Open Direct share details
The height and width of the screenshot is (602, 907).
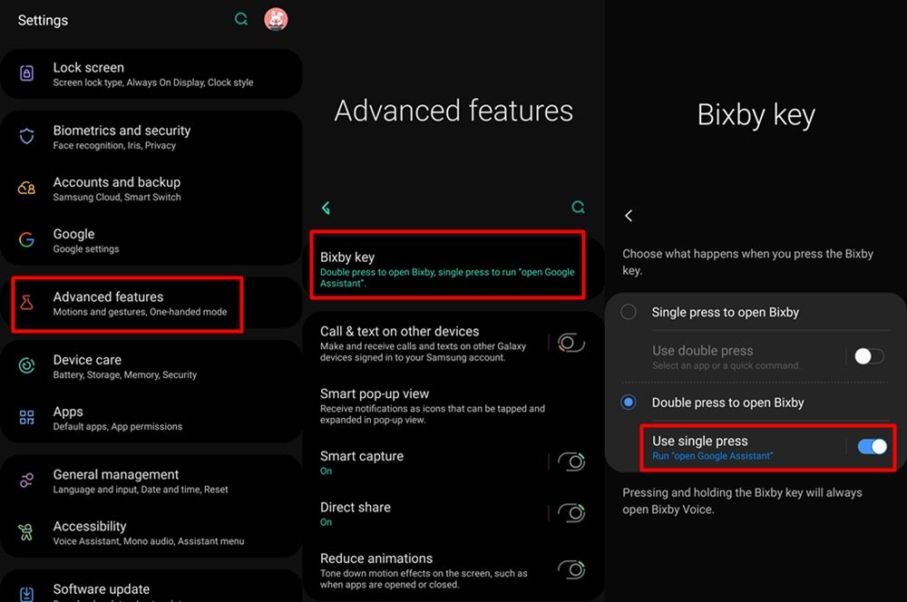click(427, 513)
